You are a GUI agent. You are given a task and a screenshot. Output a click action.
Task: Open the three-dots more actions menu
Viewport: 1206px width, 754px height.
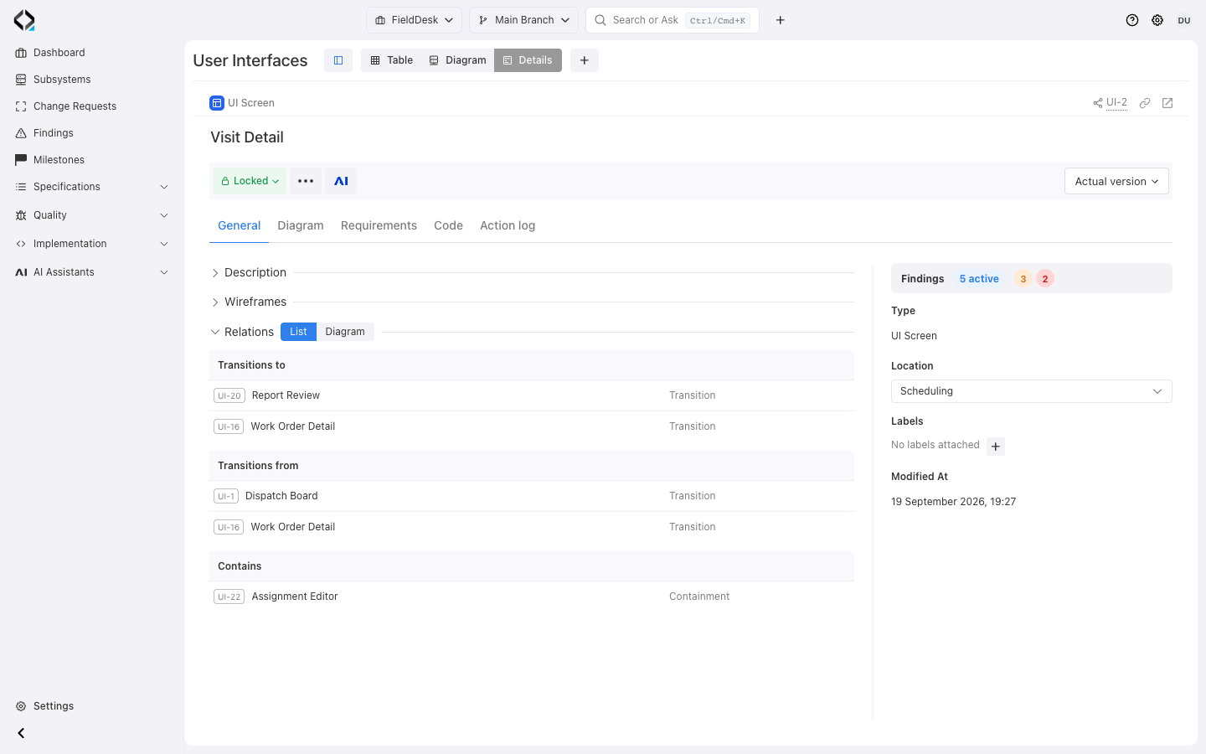click(306, 181)
